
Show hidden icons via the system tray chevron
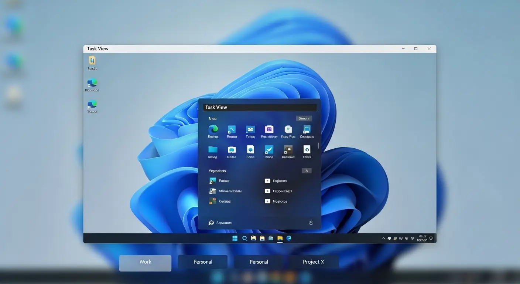(x=383, y=238)
